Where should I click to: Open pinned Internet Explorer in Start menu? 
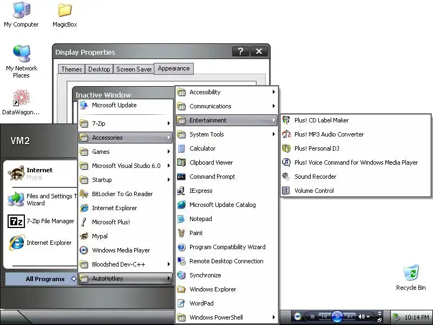[x=42, y=243]
